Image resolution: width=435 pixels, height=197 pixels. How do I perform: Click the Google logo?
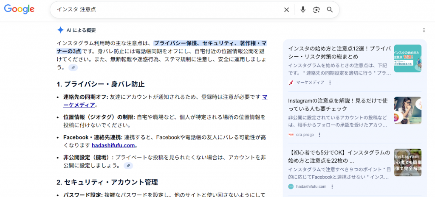[20, 9]
